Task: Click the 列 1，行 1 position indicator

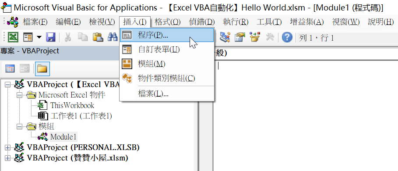Action: pos(316,38)
